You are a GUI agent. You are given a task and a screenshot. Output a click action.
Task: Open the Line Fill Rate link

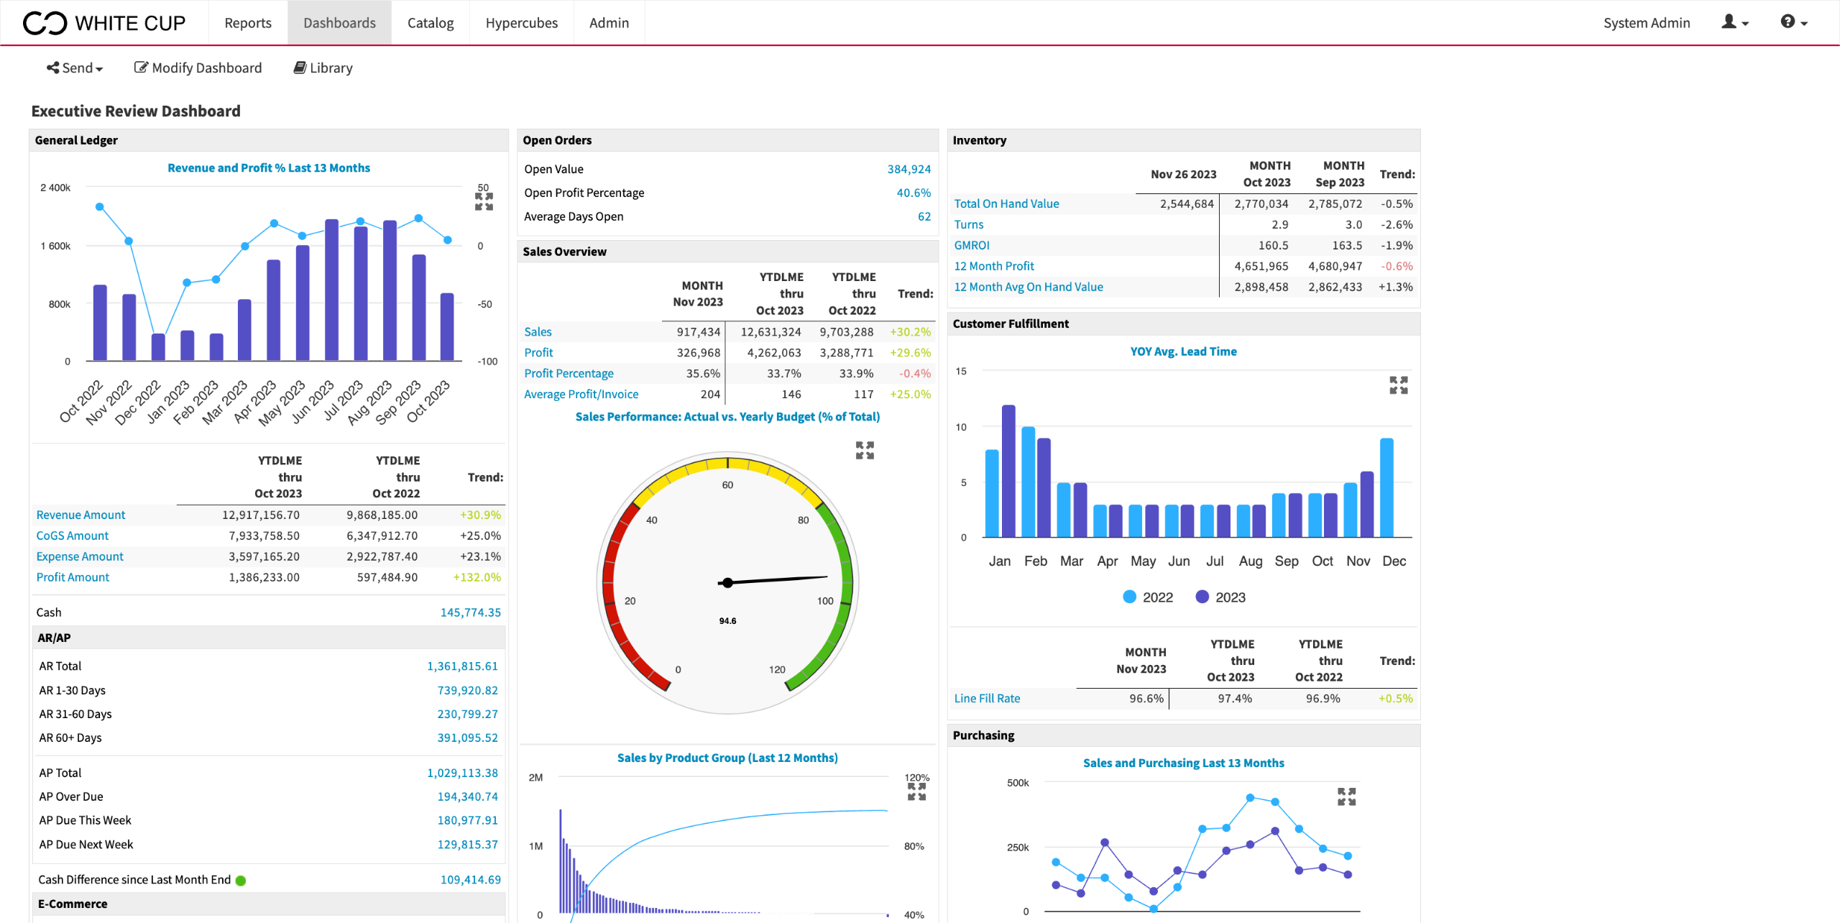987,698
